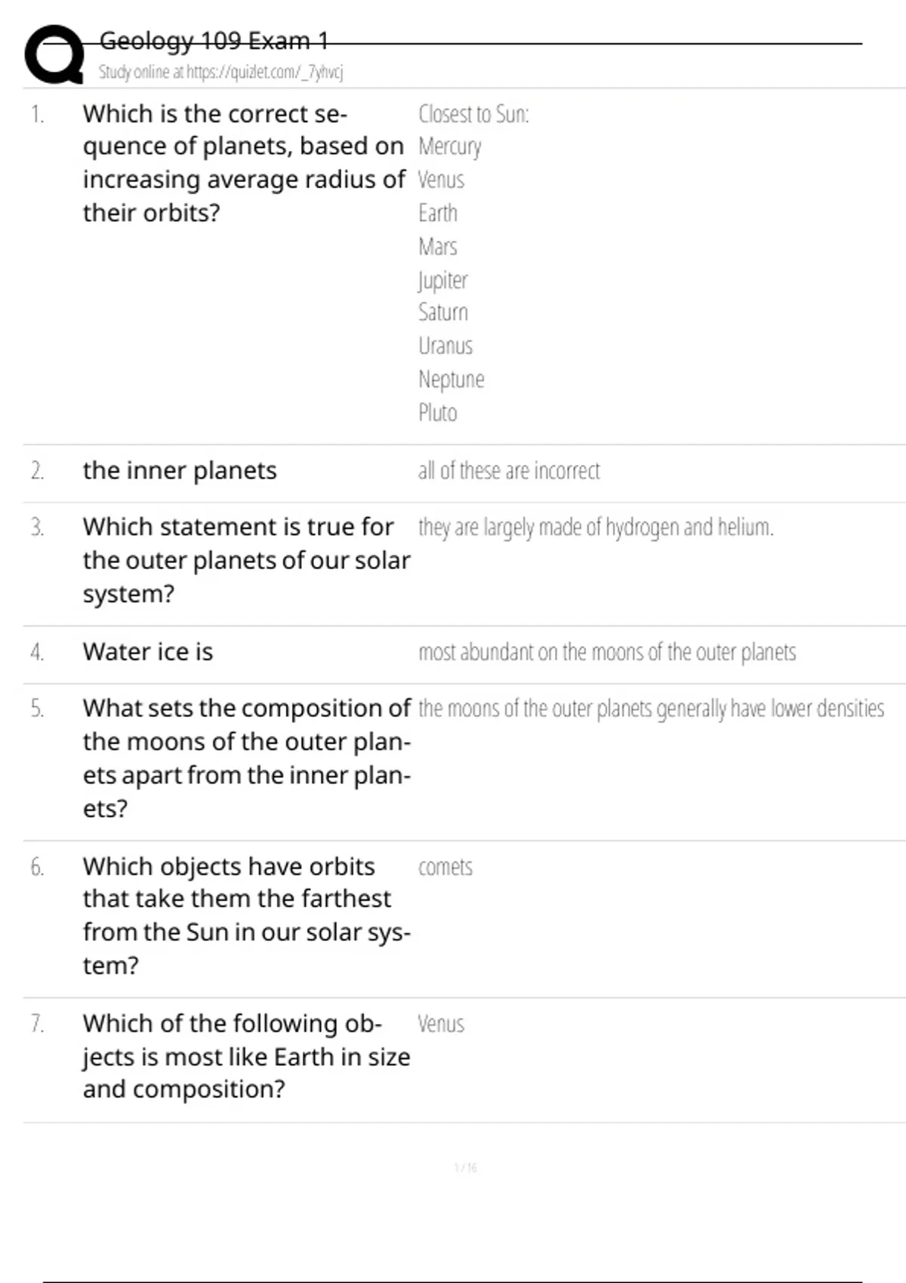The height and width of the screenshot is (1283, 906).
Task: Click the Geology 109 Exam 1 title
Action: point(214,41)
